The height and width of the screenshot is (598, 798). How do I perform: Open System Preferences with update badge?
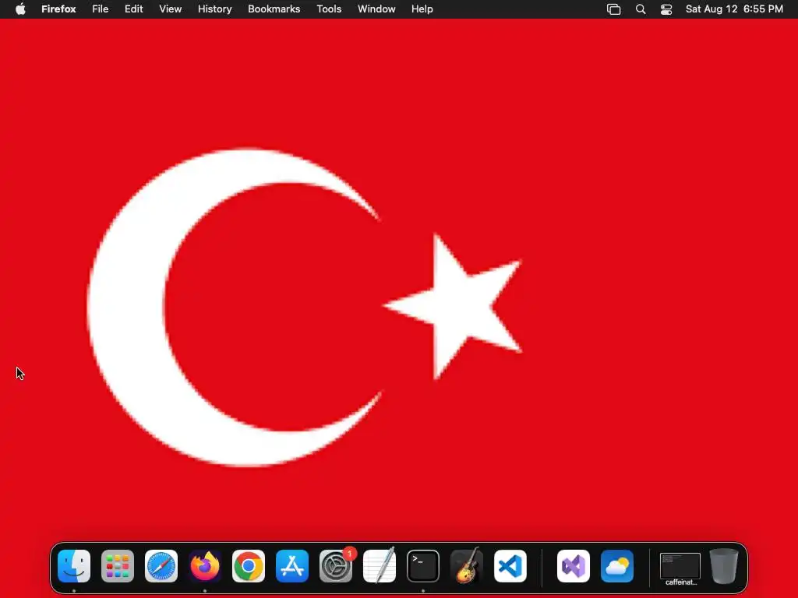pos(336,566)
